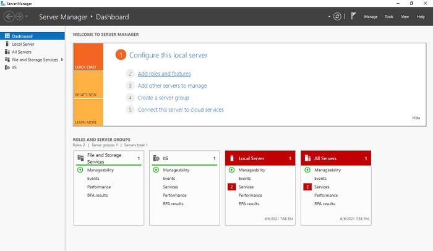Screen dimensions: 433x251
Task: Click red Services alert badge in Local Server
Action: pos(232,187)
